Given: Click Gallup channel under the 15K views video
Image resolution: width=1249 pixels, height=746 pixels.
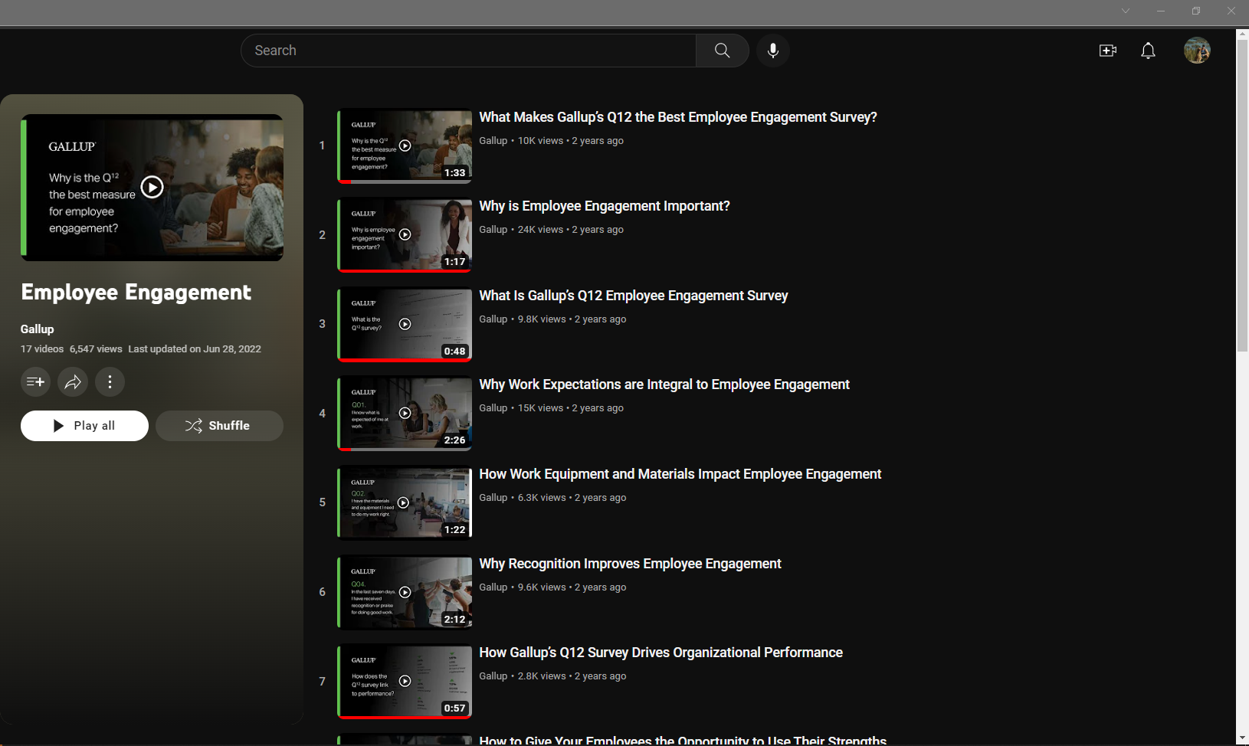Looking at the screenshot, I should (493, 408).
